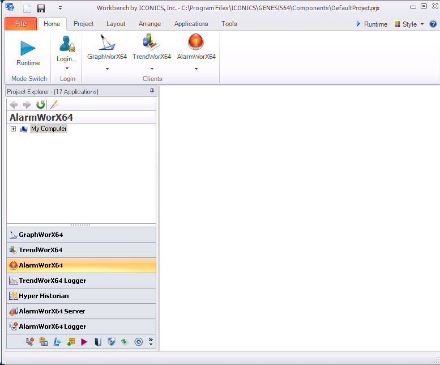Select Hyper Historian in the navigation pane
440x365 pixels.
tap(44, 296)
